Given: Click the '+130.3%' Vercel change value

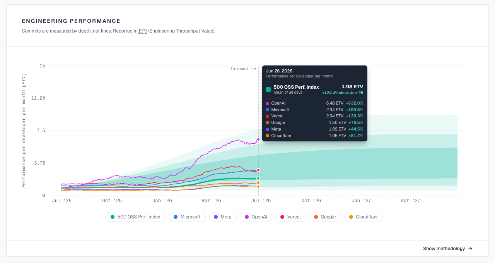Looking at the screenshot, I should 355,116.
